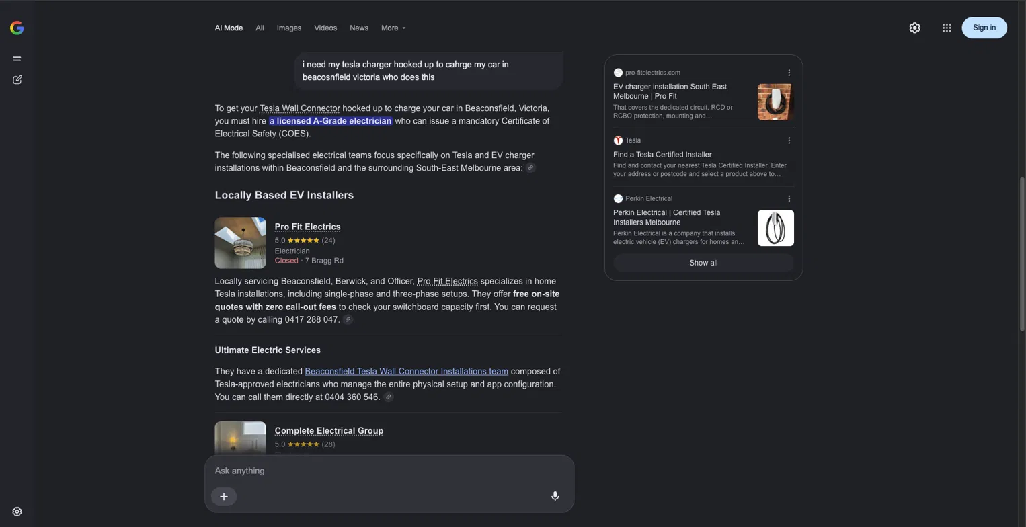Click Show all sources button
The height and width of the screenshot is (527, 1026).
pos(703,263)
